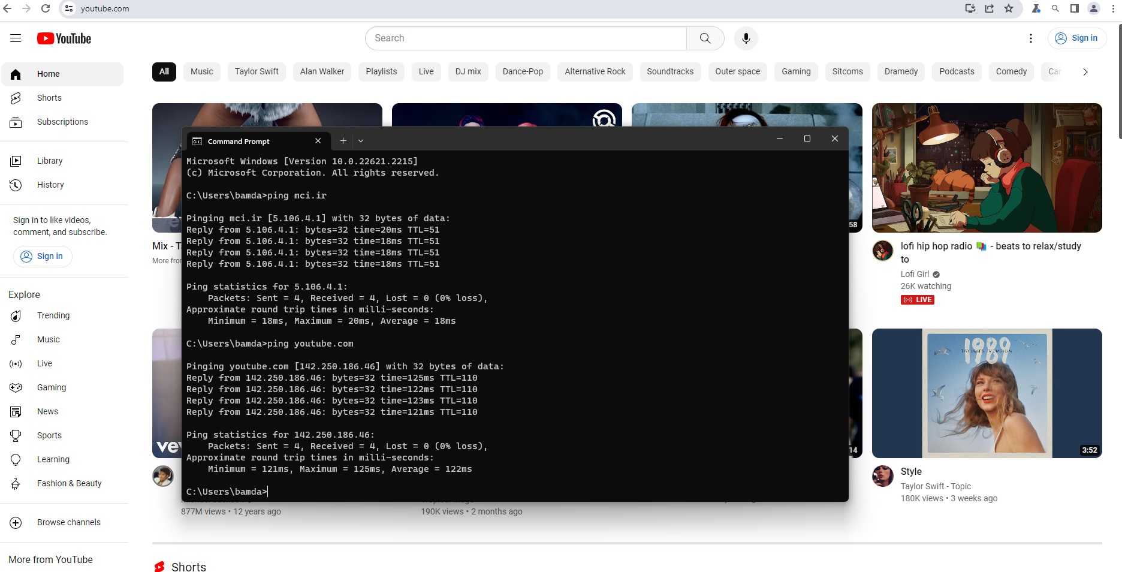Select the Dance-Pop filter chip

click(x=523, y=71)
